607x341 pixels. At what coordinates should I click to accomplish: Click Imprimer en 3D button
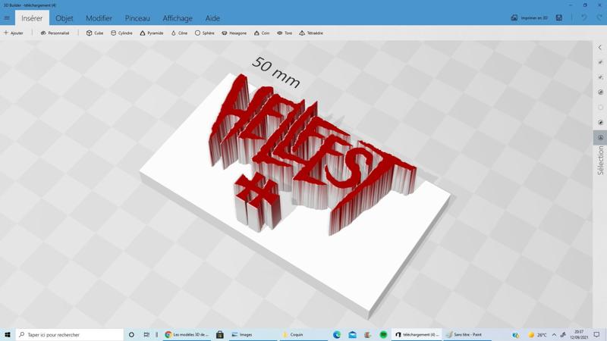tap(529, 18)
